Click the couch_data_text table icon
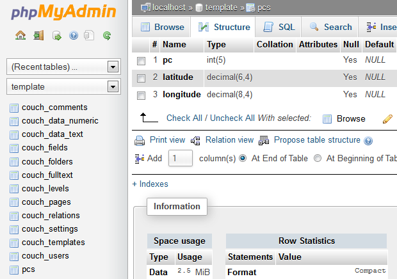The height and width of the screenshot is (279, 397). click(14, 135)
